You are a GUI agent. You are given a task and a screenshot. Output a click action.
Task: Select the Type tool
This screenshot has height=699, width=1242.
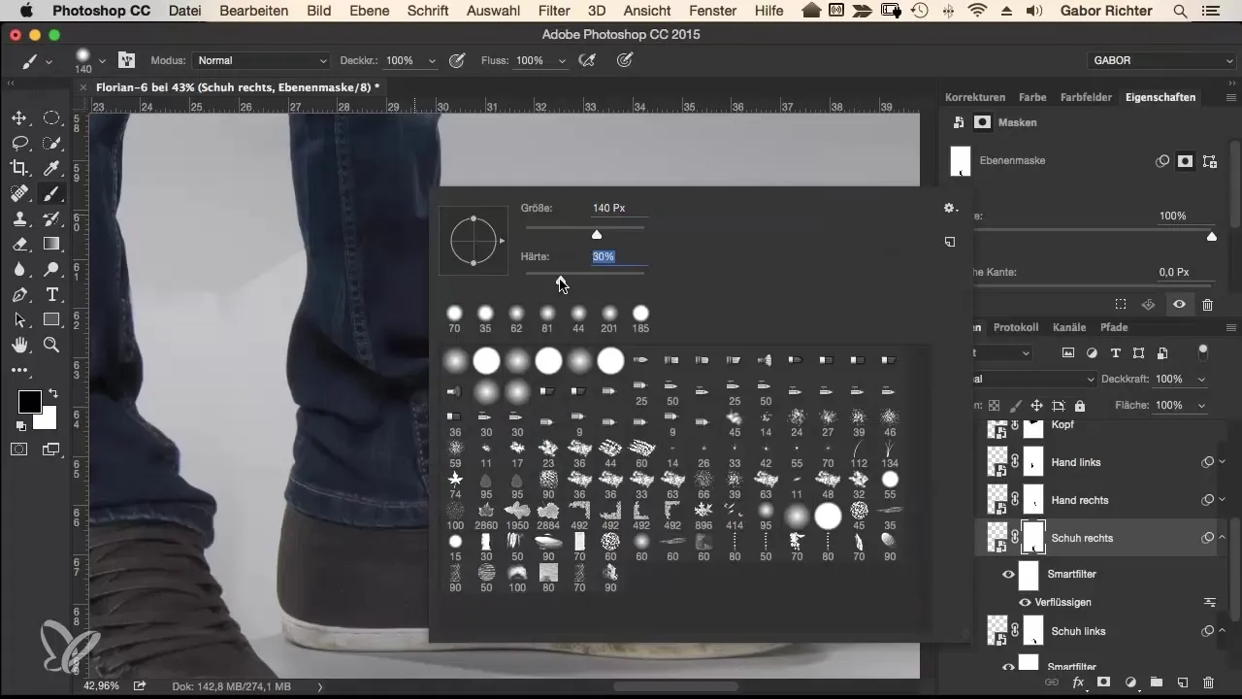(51, 295)
